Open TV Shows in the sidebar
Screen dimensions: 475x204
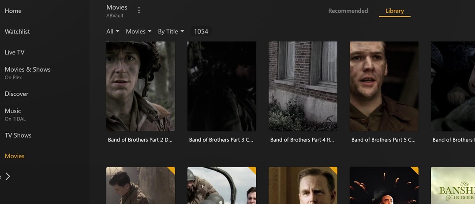(x=18, y=135)
